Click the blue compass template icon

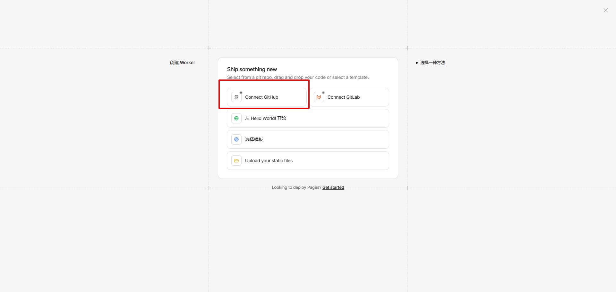tap(236, 139)
